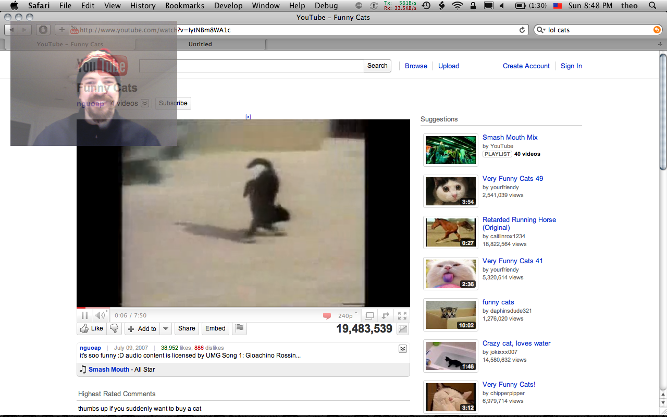Show video statistics chart icon
Screen dimensions: 667x417
coord(402,329)
